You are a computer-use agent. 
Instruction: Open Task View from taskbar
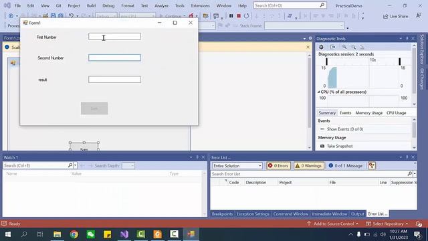[40, 234]
